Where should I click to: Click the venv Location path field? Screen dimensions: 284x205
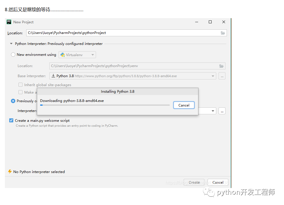137,66
